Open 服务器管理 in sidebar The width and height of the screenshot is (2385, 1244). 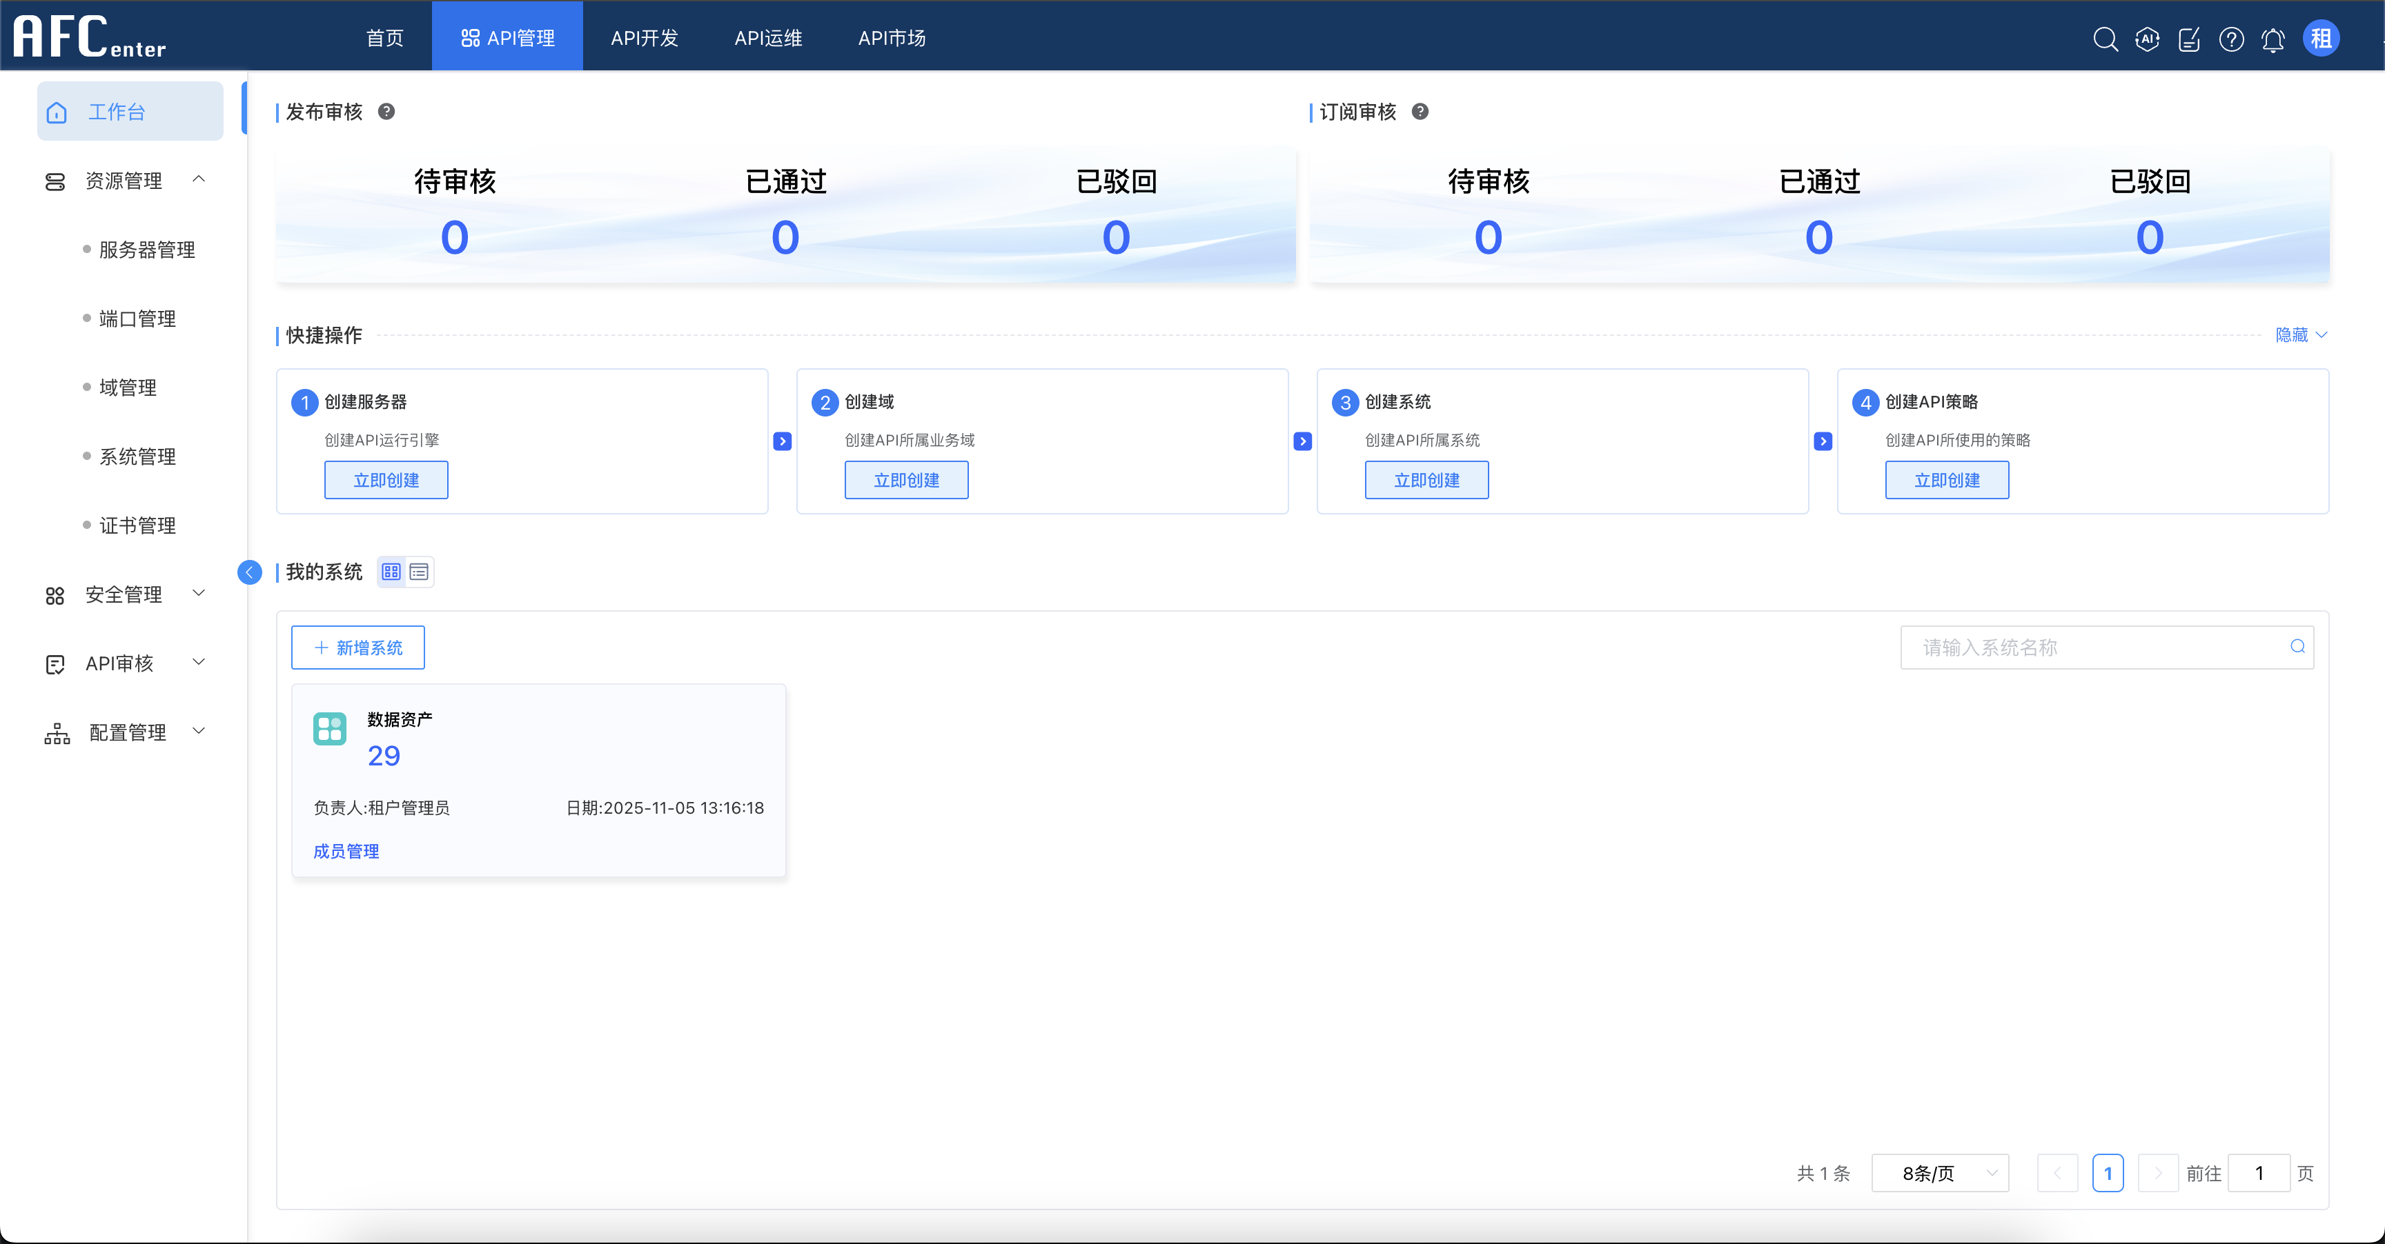point(146,250)
